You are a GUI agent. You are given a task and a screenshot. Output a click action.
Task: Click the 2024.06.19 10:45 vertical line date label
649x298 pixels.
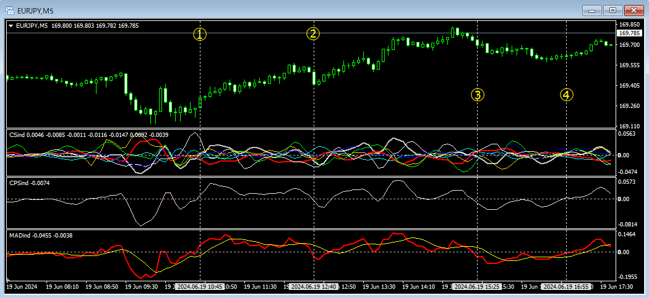(200, 286)
